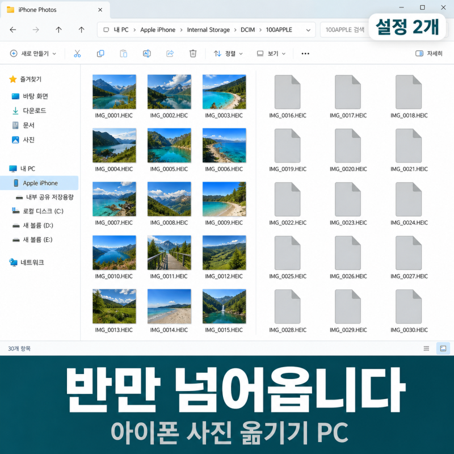Screen dimensions: 454x454
Task: Select beach photo IMG_0014.HEIC
Action: pos(169,306)
